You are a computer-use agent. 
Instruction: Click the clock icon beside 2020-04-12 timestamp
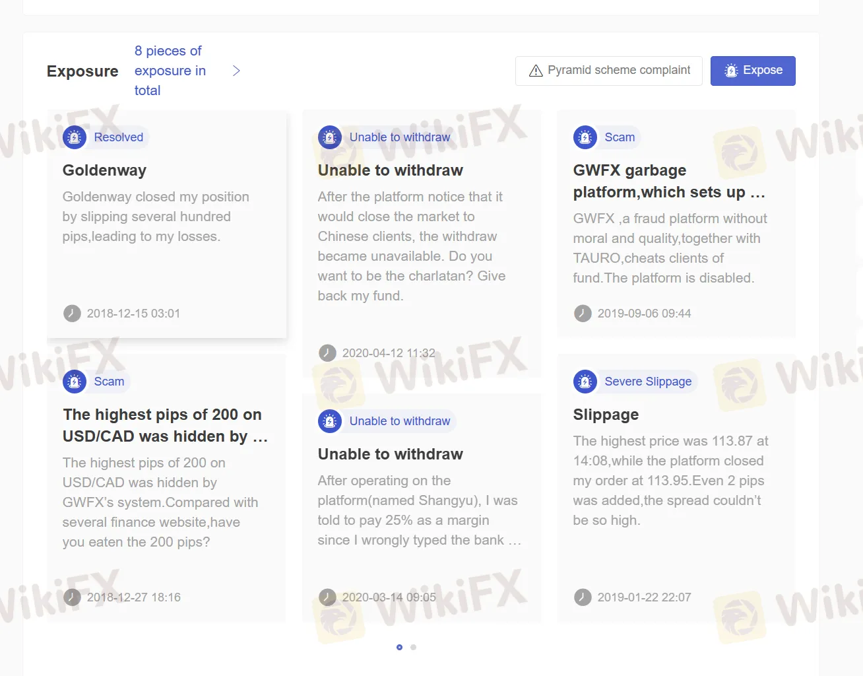coord(327,353)
